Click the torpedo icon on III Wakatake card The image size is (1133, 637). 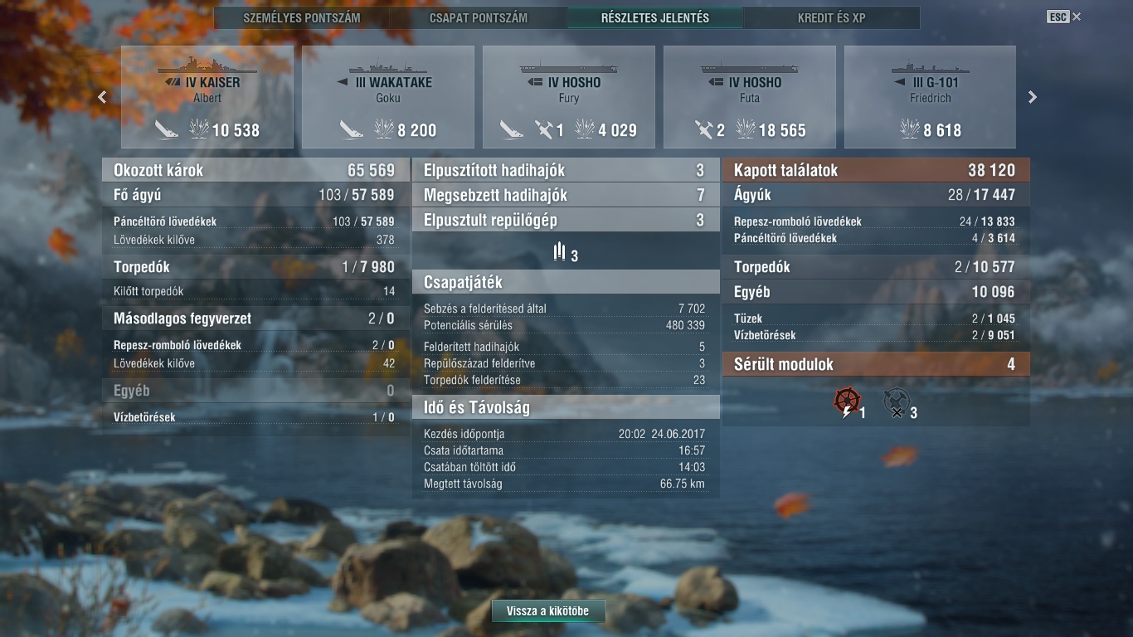pyautogui.click(x=352, y=129)
